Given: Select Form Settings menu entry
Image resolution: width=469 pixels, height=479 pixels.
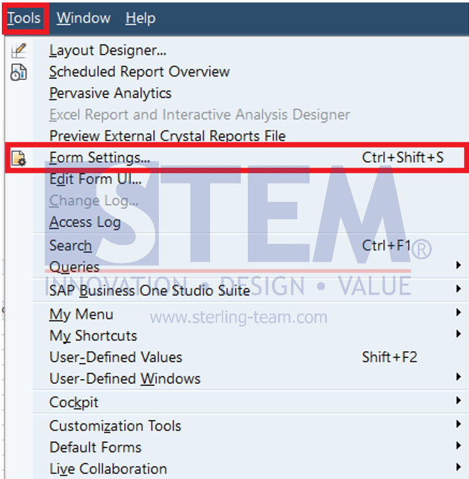Looking at the screenshot, I should pyautogui.click(x=235, y=157).
